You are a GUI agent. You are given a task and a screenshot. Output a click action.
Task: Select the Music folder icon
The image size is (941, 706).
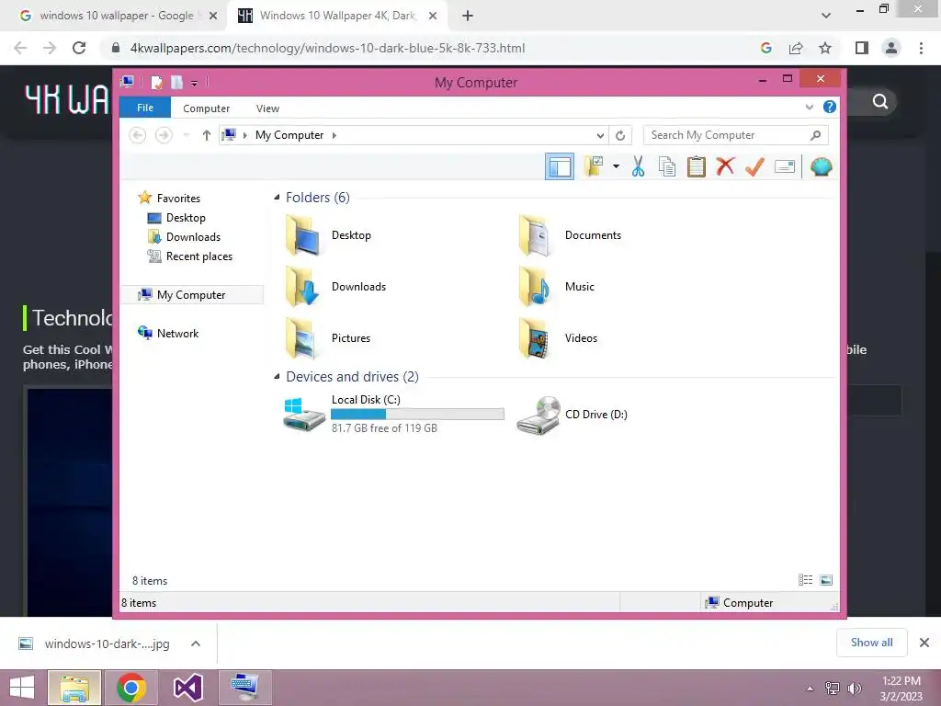[536, 287]
